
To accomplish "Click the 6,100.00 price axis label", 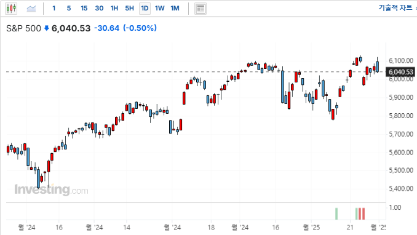I will 401,61.
